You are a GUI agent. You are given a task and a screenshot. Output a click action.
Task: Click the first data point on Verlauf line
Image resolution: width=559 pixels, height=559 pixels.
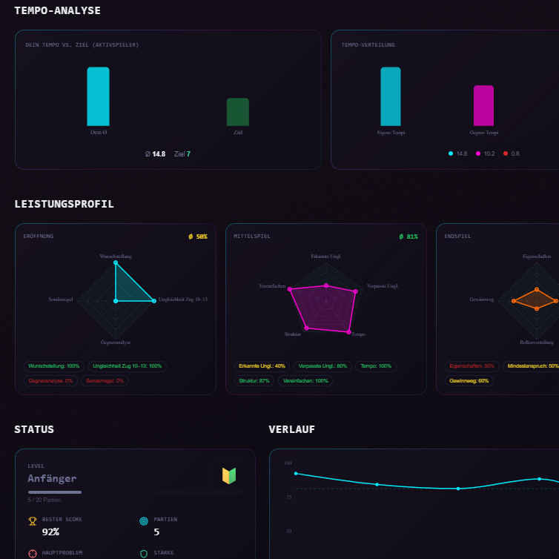[296, 473]
